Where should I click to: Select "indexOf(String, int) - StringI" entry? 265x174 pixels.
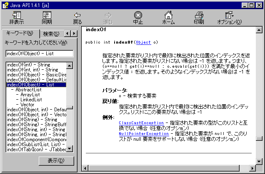coord(36,135)
